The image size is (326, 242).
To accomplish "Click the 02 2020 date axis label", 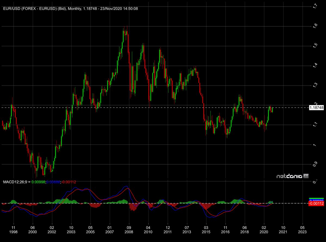I will pyautogui.click(x=264, y=230).
